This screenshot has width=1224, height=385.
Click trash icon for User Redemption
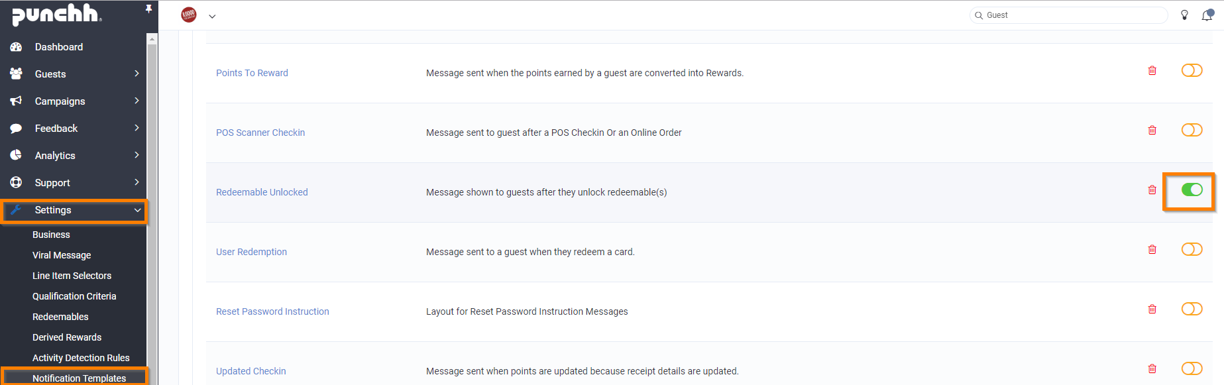tap(1152, 250)
